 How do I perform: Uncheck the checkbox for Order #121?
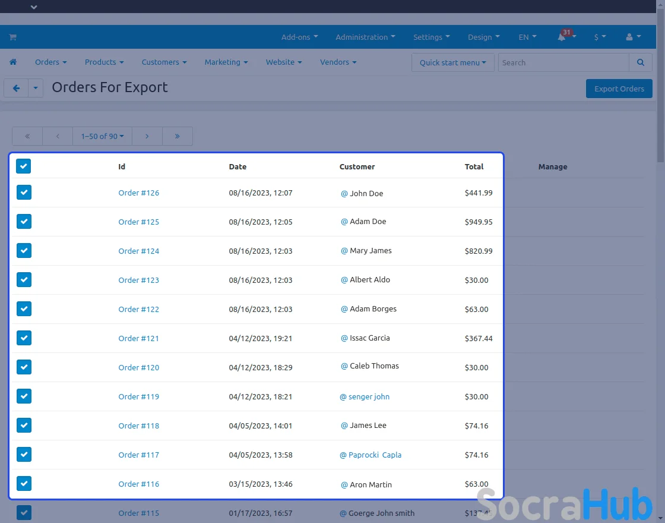click(x=24, y=338)
